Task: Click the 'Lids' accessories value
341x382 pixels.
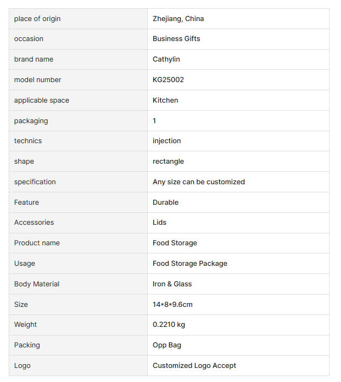Action: pos(159,223)
